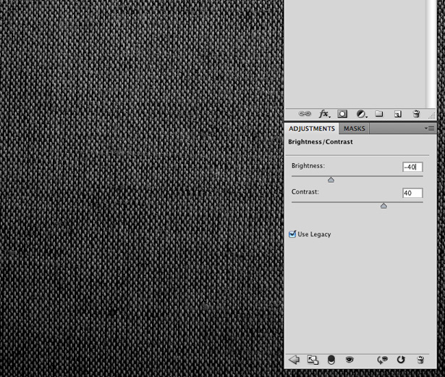Open new adjustment layer menu
445x377 pixels.
pyautogui.click(x=362, y=114)
